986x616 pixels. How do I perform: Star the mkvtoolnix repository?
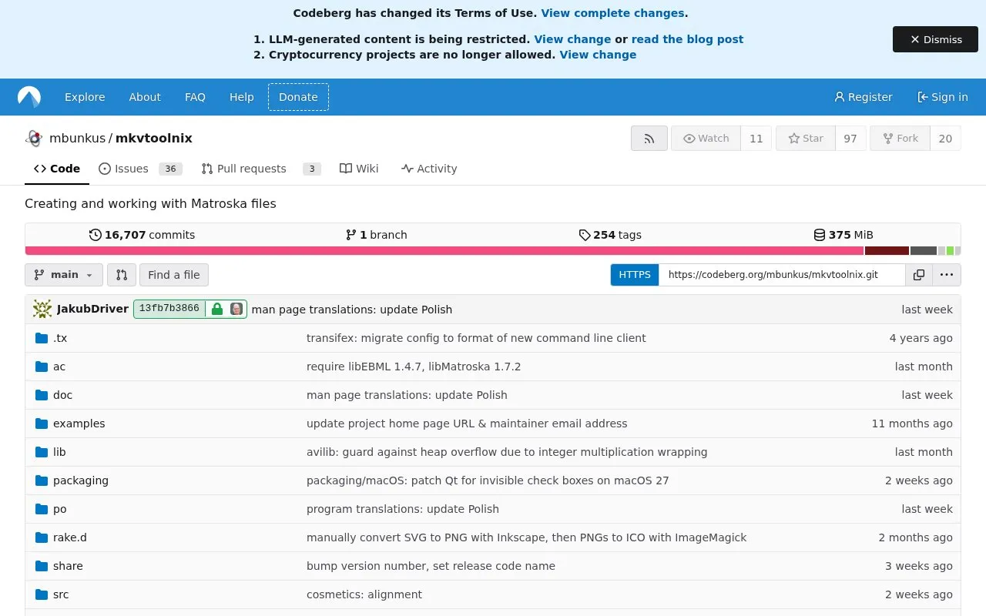point(806,139)
